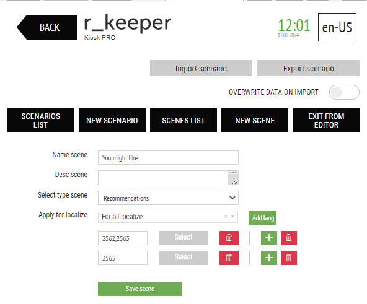Viewport: 367px width, 304px height.
Task: Click the Add lang button
Action: click(x=263, y=218)
